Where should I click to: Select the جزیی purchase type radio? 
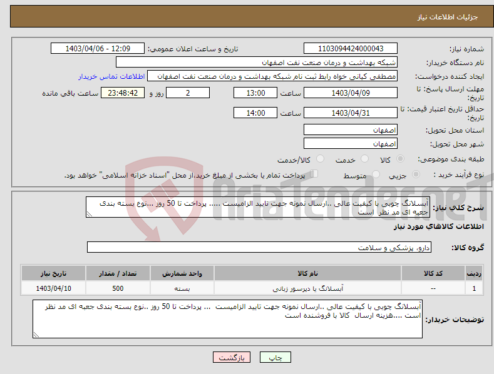click(x=416, y=174)
